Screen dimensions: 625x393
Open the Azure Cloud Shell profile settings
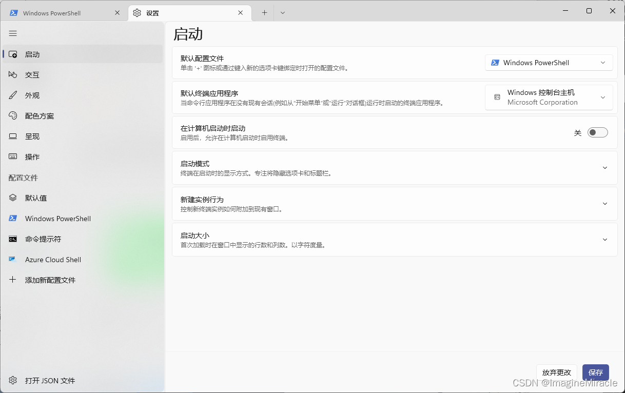[83, 260]
